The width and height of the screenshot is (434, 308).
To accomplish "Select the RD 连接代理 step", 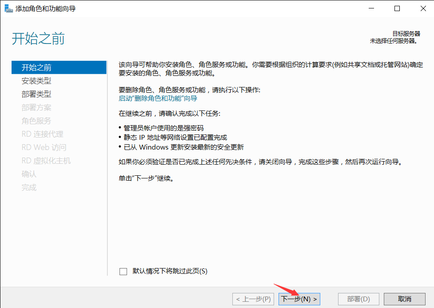I will point(42,134).
